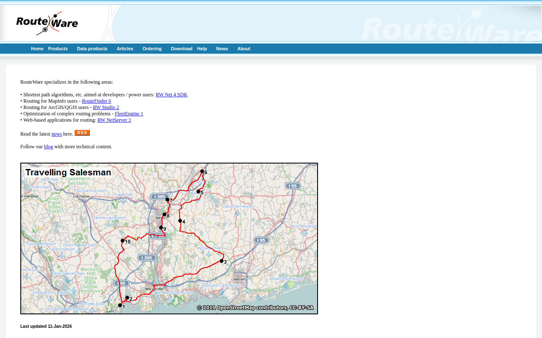The height and width of the screenshot is (338, 542).
Task: Visit the FleetEngine 1 link
Action: (129, 114)
